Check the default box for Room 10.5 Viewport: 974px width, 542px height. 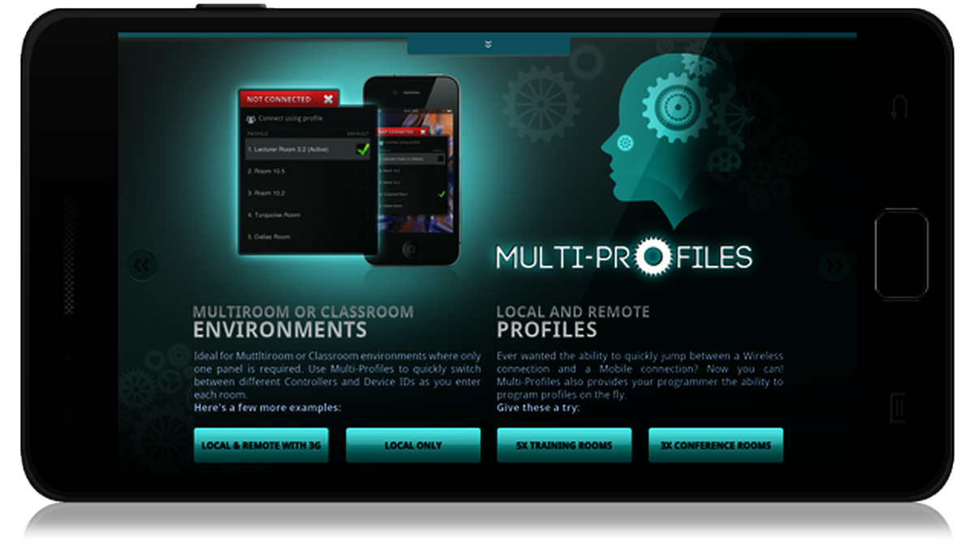pyautogui.click(x=362, y=171)
